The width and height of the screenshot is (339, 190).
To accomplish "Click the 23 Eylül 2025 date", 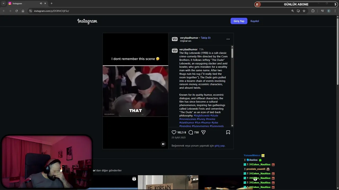I will [x=179, y=137].
